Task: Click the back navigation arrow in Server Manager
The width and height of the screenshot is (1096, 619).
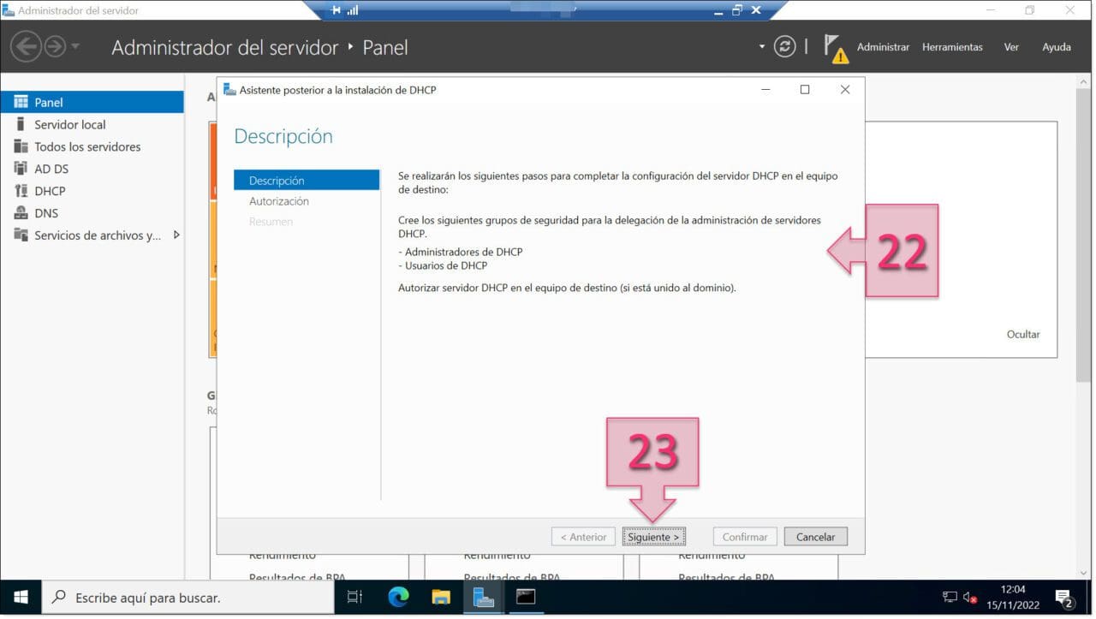Action: pos(27,47)
